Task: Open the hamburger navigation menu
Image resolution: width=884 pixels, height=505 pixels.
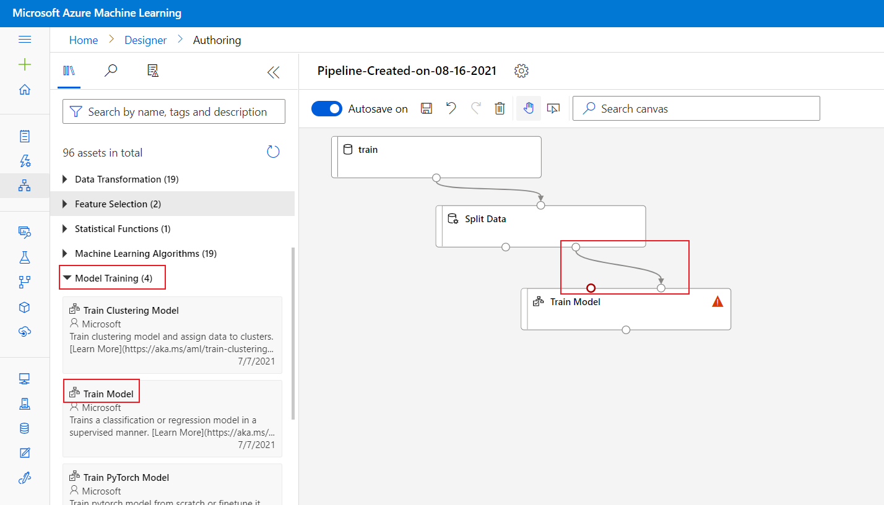Action: (x=25, y=40)
